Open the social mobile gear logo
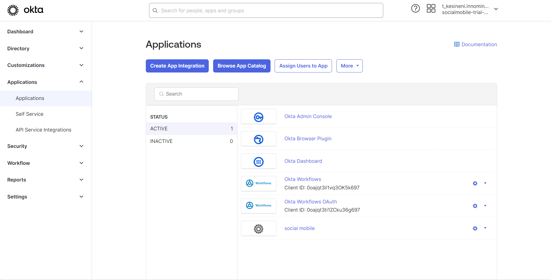The image size is (551, 280). [x=259, y=228]
